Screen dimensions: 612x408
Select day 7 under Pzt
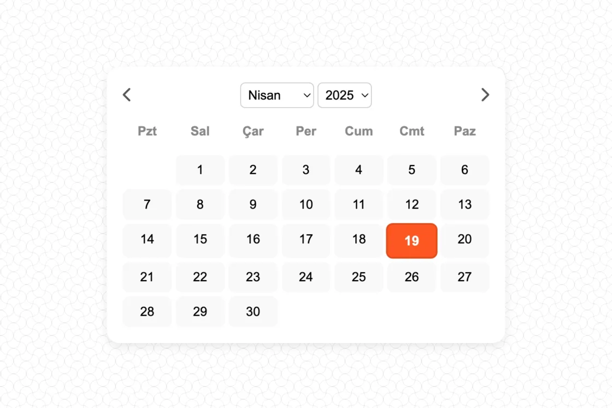coord(147,204)
